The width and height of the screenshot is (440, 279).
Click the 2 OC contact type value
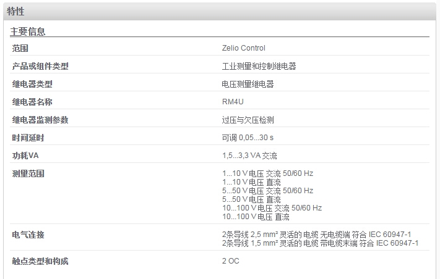[x=230, y=261]
